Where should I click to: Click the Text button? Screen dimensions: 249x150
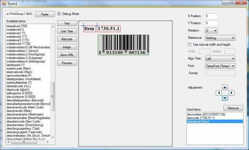pyautogui.click(x=67, y=23)
